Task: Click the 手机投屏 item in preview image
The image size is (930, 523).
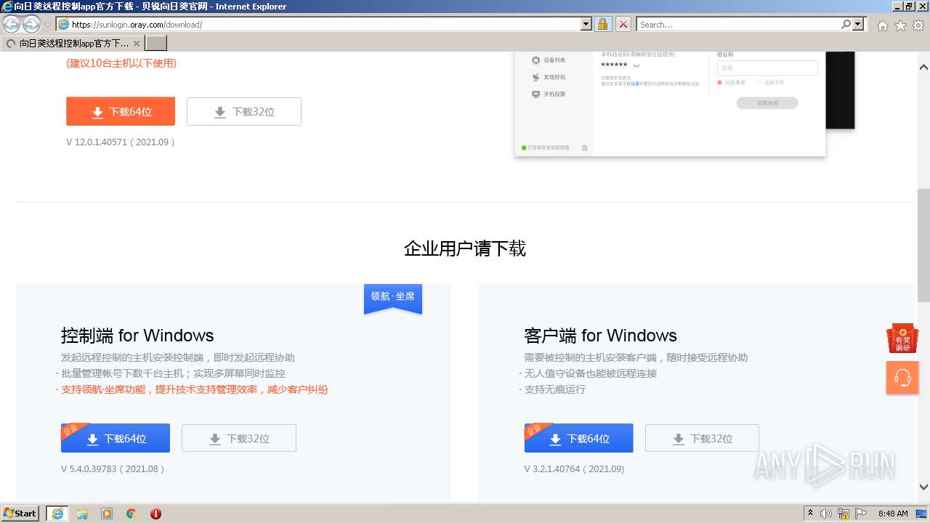Action: point(549,94)
